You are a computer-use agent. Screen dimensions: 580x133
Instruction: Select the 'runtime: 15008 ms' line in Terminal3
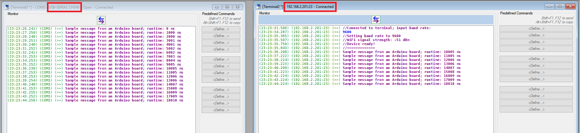pyautogui.click(x=95, y=88)
